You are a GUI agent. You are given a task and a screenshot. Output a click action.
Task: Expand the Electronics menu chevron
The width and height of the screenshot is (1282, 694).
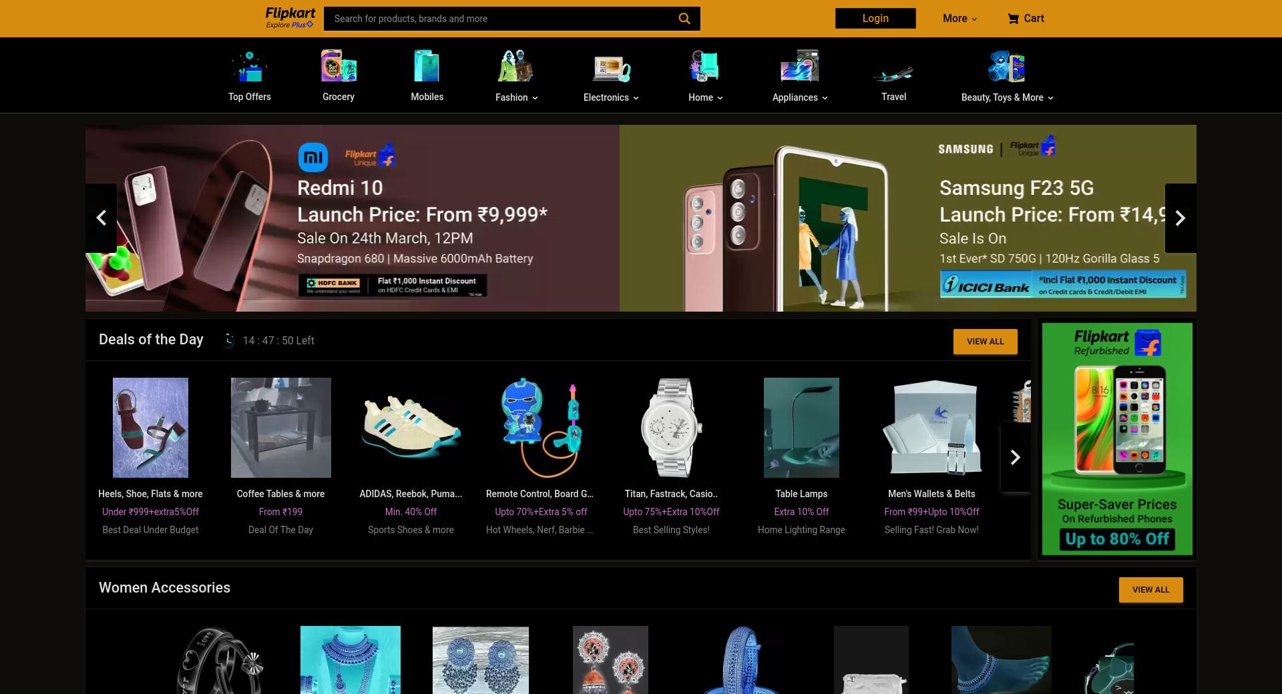click(636, 98)
